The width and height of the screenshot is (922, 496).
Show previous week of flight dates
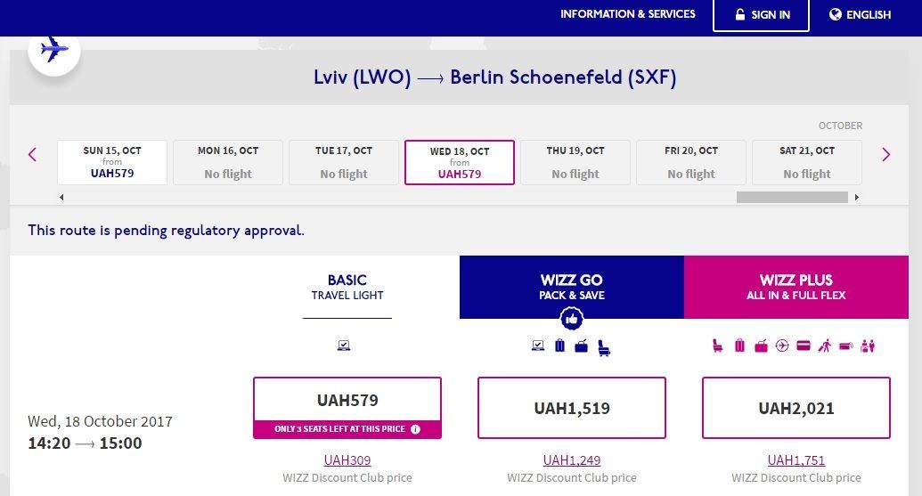(x=32, y=155)
